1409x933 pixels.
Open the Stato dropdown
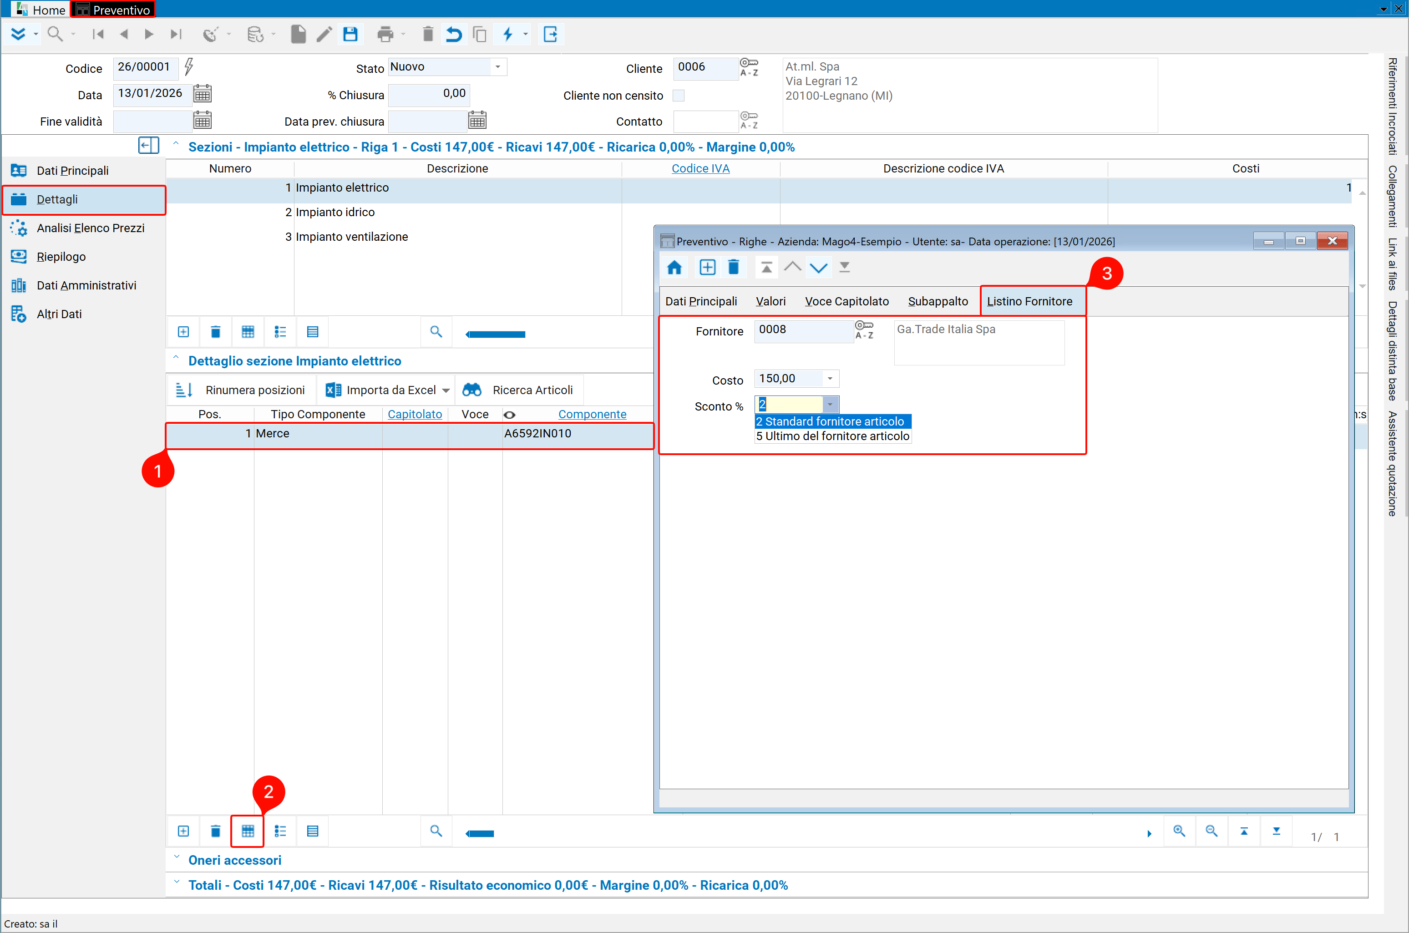[x=497, y=66]
